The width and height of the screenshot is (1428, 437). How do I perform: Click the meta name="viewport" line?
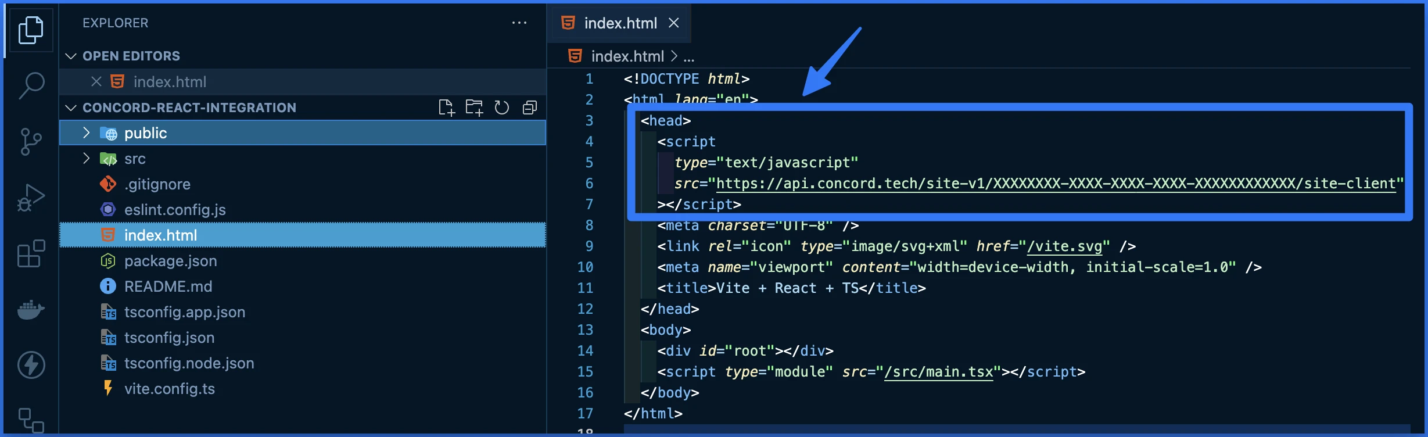click(x=959, y=267)
